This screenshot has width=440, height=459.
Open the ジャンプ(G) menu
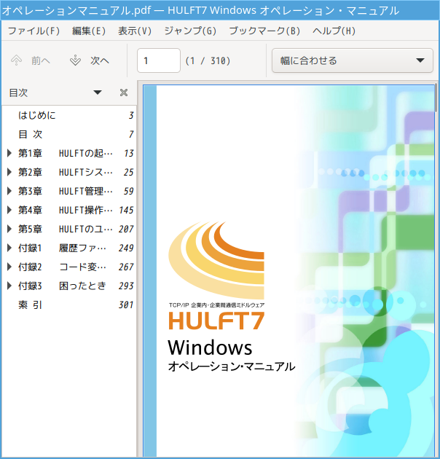[x=190, y=31]
